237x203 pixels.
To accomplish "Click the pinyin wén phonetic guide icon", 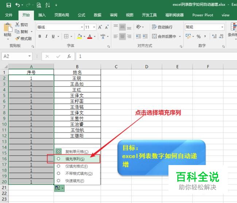I will (103, 37).
